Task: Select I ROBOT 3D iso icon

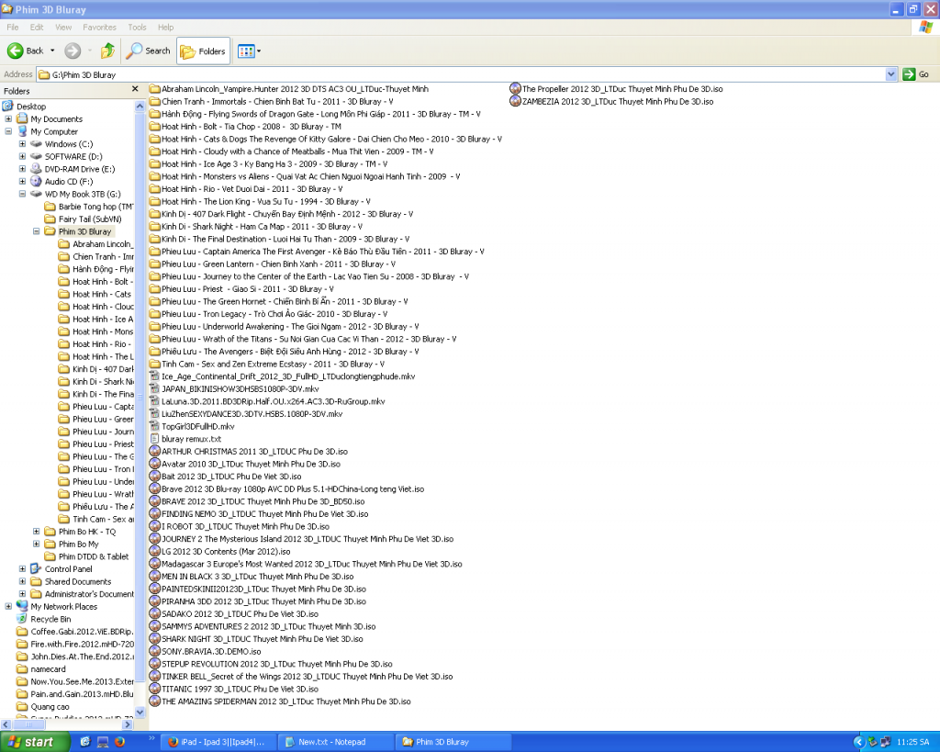Action: (154, 526)
